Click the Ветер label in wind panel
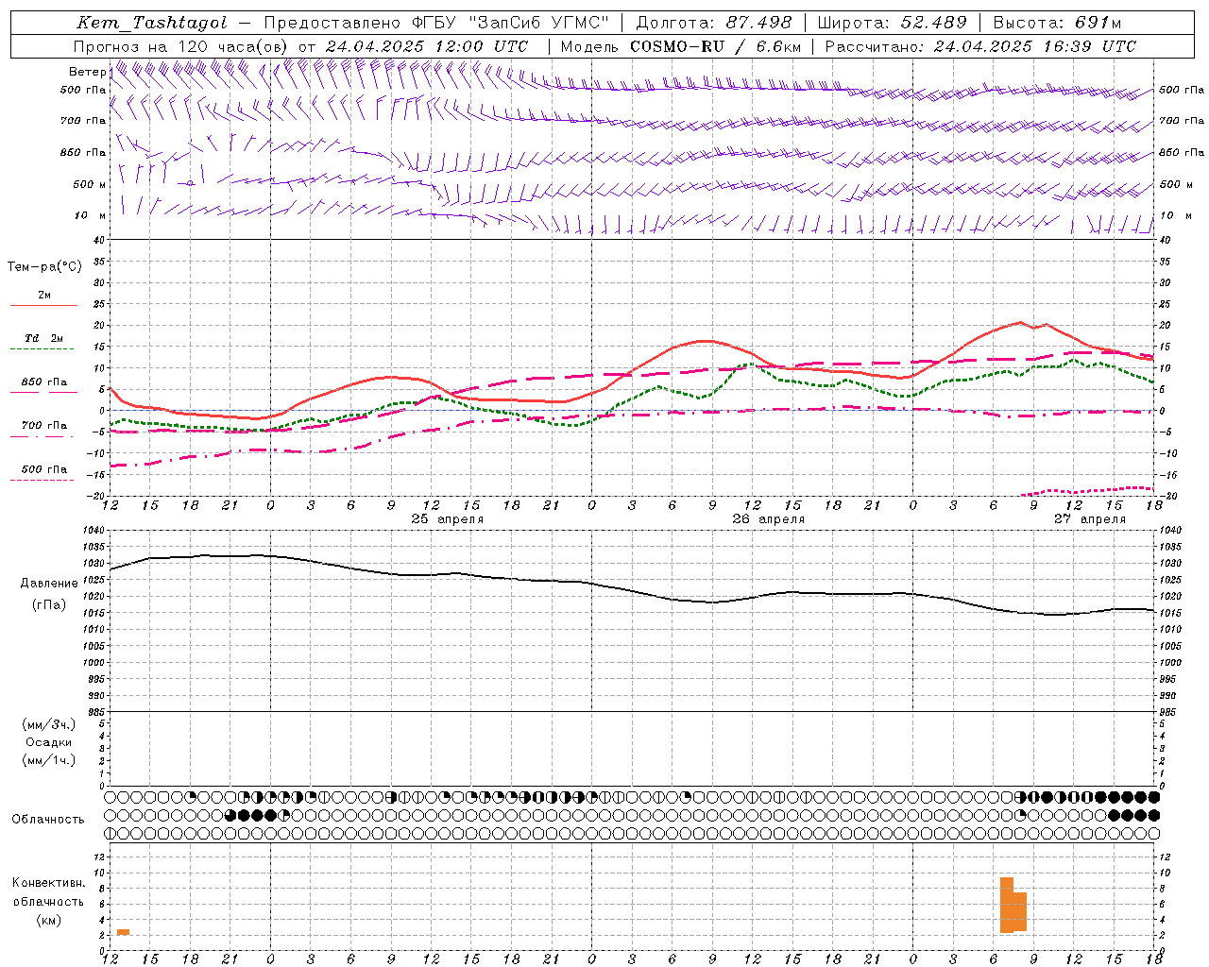 pyautogui.click(x=87, y=72)
